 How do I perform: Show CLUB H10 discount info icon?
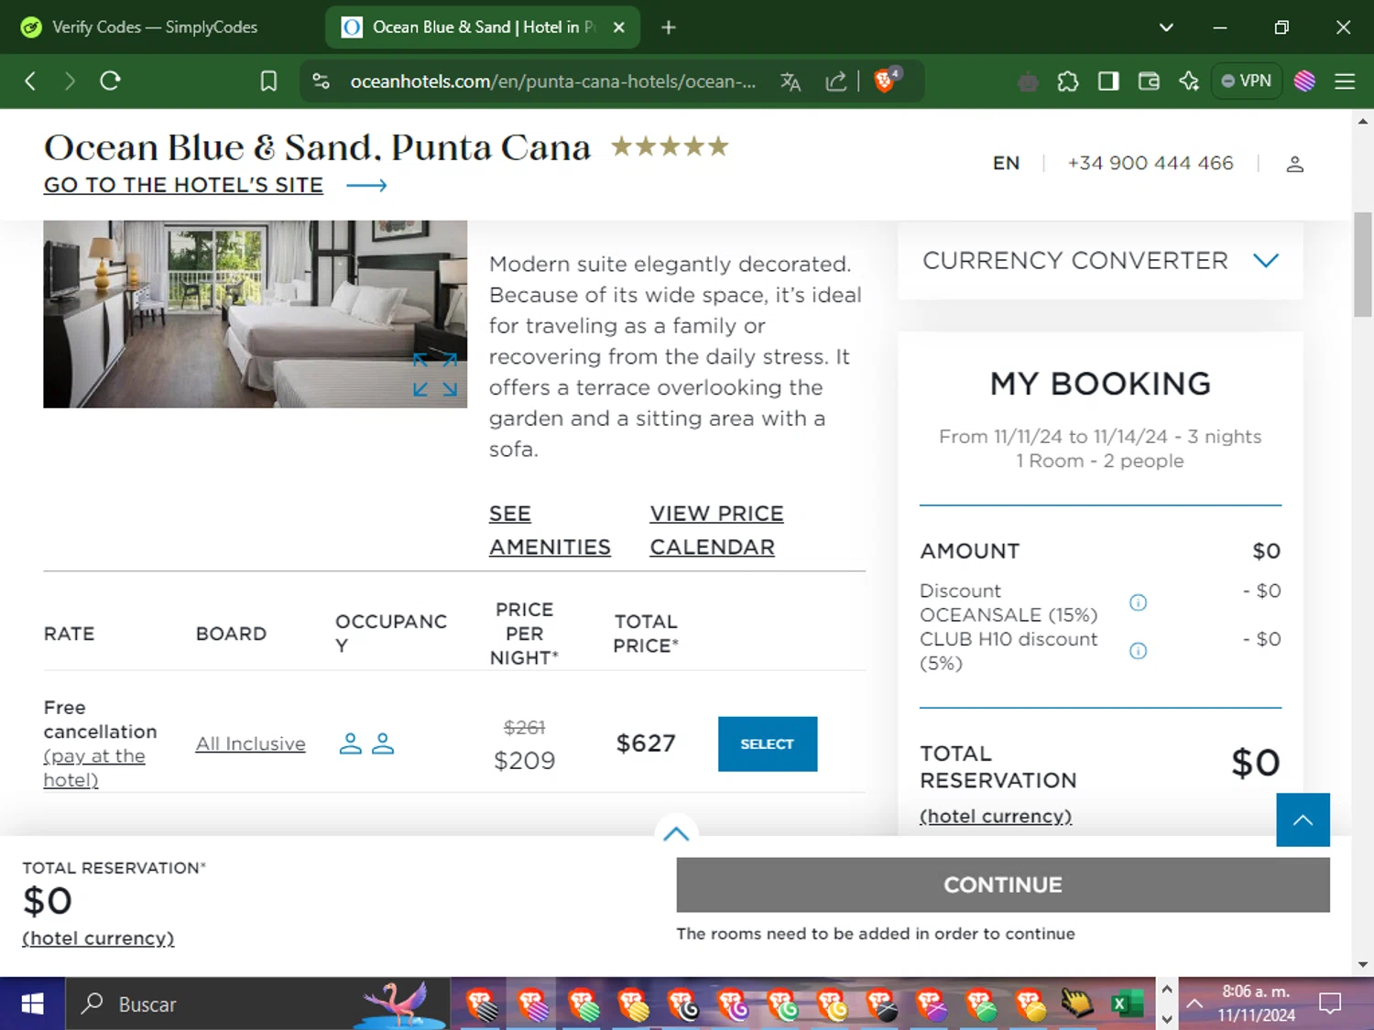click(x=1138, y=651)
